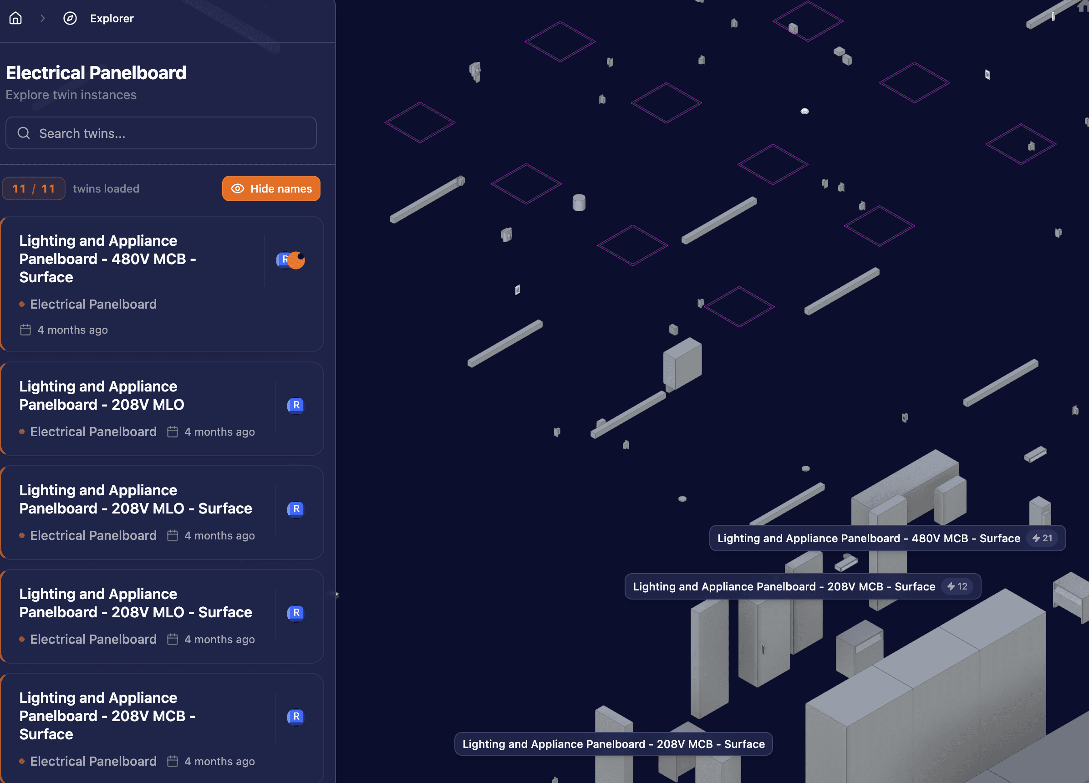
Task: Click the orange avatar on 480V MCB card
Action: [297, 260]
